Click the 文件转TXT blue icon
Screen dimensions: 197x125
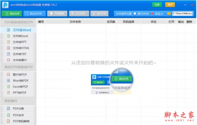coord(8,54)
